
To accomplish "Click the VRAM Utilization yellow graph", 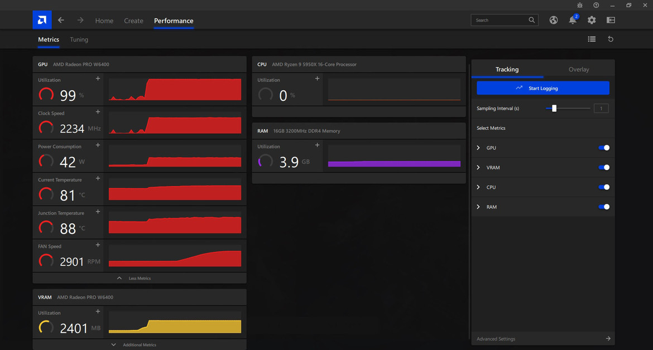I will [x=175, y=322].
